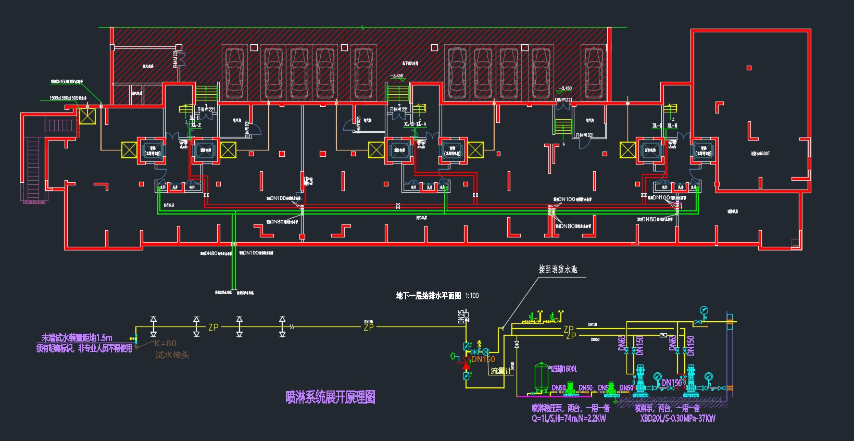Select the first sprinkler head on ZP line
Viewport: 854px width, 441px height.
click(x=153, y=326)
